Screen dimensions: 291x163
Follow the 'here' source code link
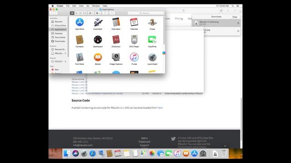pyautogui.click(x=160, y=108)
